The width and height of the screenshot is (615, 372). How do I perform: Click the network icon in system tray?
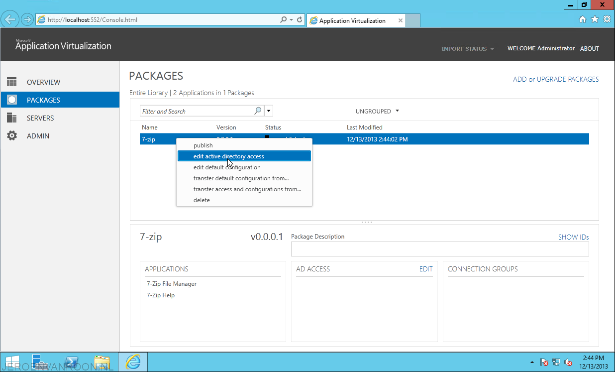556,363
